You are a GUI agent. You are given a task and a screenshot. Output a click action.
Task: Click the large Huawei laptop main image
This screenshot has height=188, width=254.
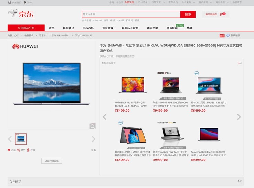click(51, 84)
